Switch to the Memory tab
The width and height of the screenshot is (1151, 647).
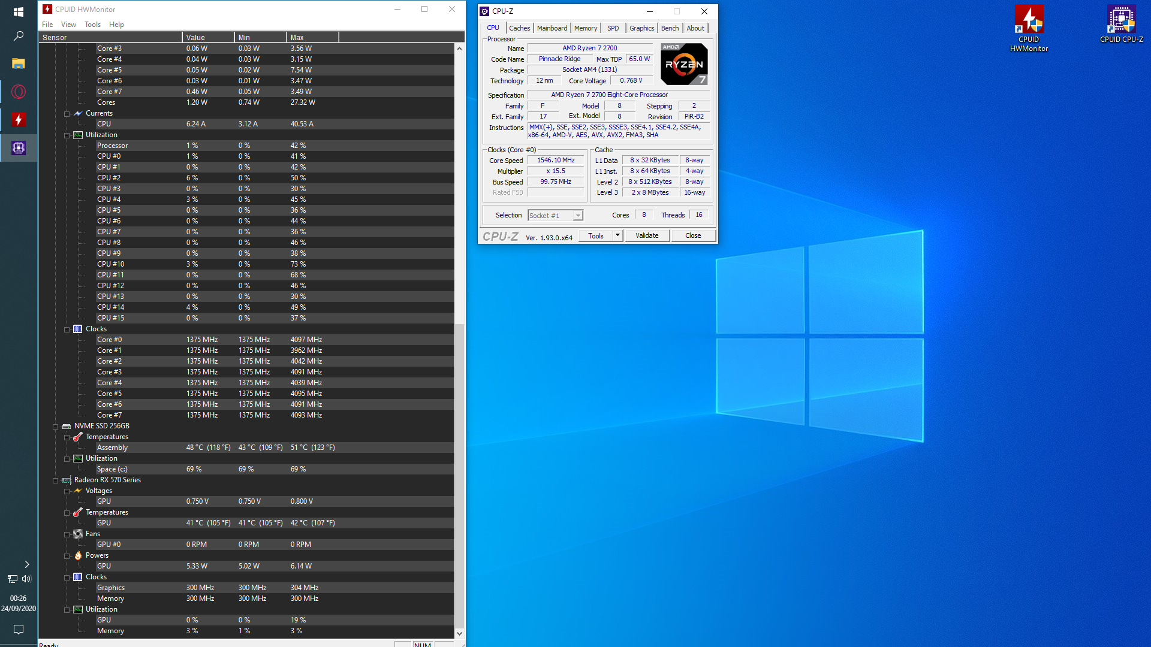[x=585, y=28]
